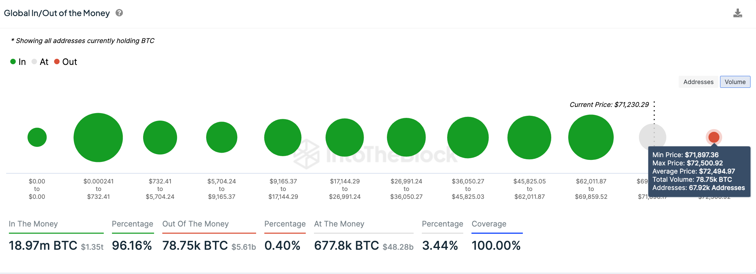Click the $5.61b dollar value
This screenshot has width=756, height=274.
[x=244, y=247]
